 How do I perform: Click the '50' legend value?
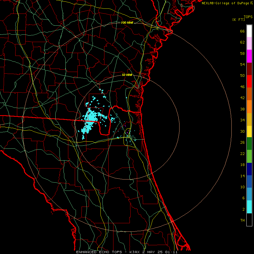(x=242, y=75)
